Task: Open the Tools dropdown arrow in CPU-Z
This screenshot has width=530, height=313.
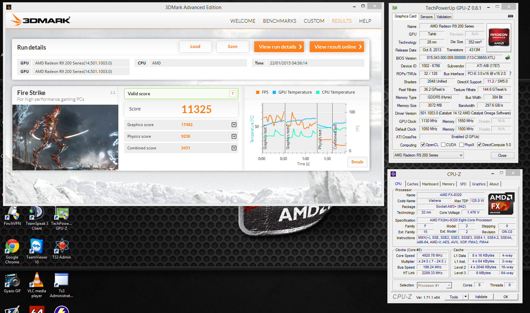Action: click(466, 297)
